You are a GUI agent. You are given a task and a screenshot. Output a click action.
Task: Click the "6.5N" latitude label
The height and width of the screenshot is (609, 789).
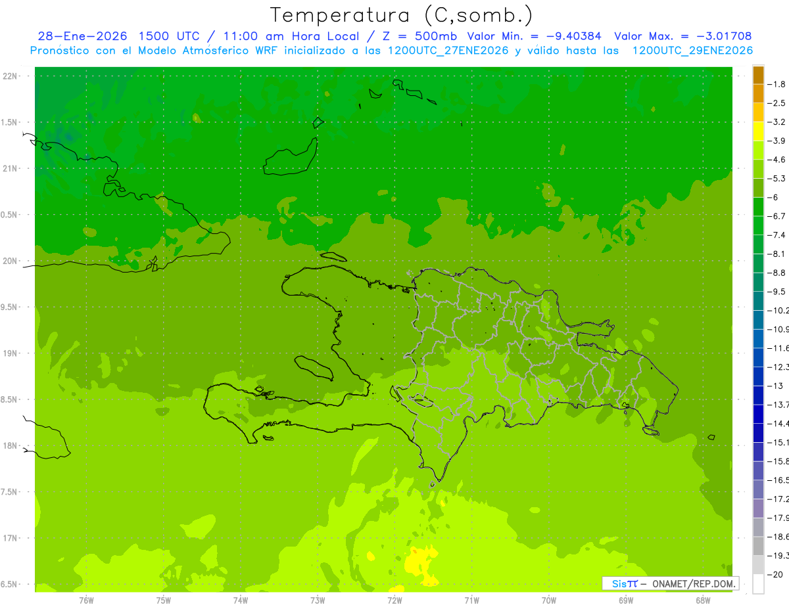click(10, 584)
